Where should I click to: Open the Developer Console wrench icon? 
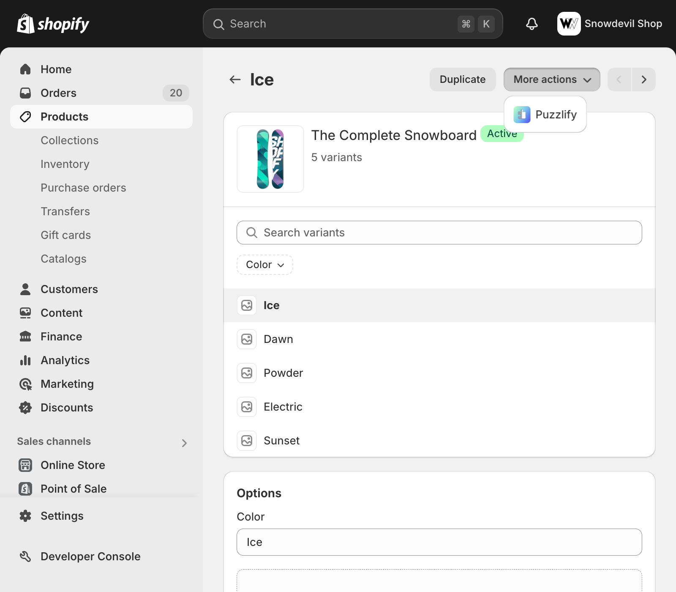point(25,556)
